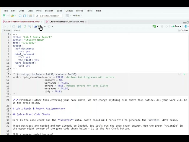Click the Print icon in main toolbar
This screenshot has width=189, height=142.
[30, 16]
